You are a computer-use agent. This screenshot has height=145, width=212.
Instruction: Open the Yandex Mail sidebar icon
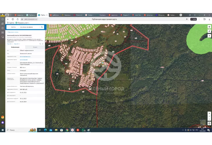pyautogui.click(x=3, y=117)
